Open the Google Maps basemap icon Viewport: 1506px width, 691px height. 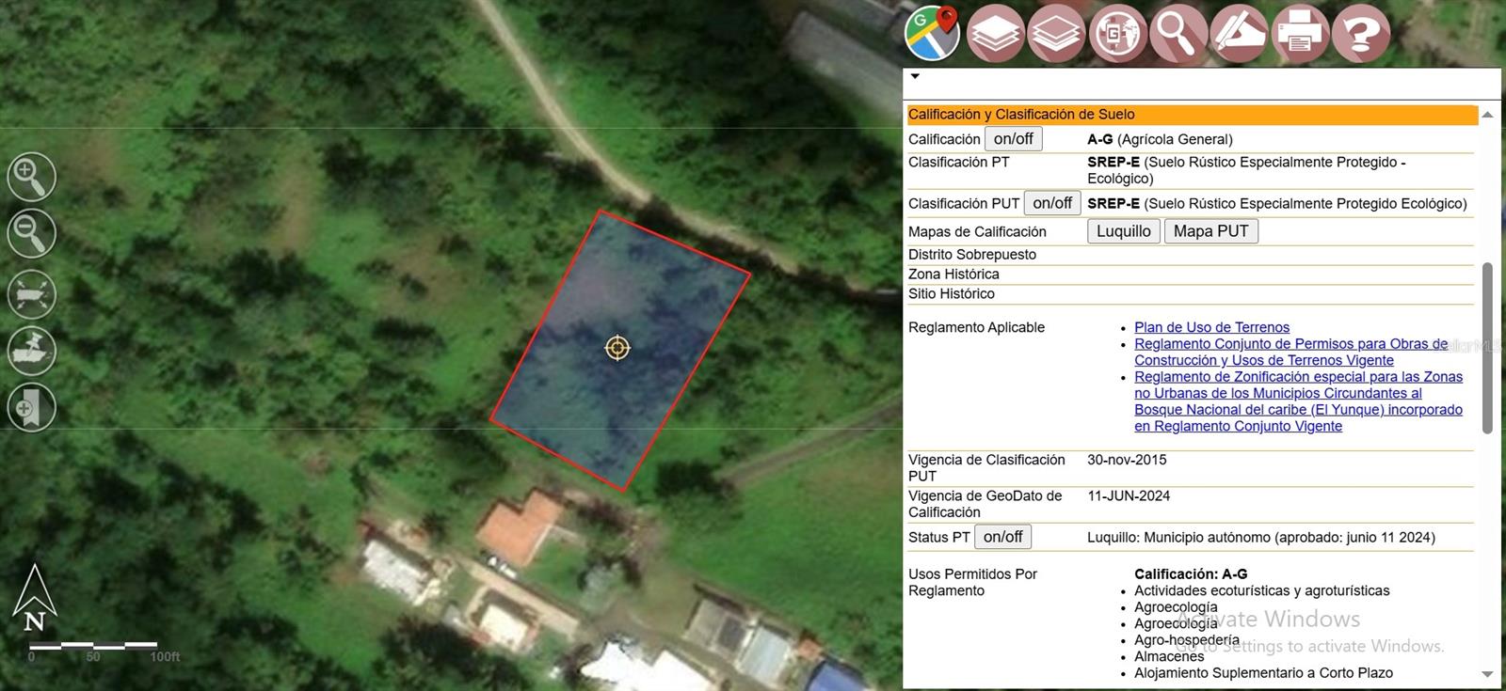click(x=932, y=33)
